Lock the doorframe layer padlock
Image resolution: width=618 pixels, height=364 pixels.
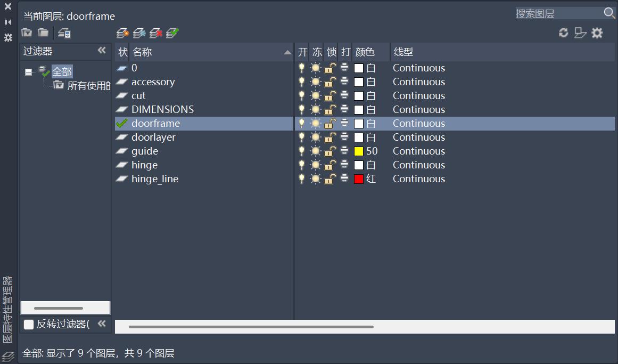(x=330, y=124)
